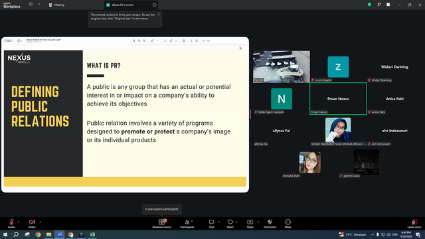Switch to the Meeting tab
The width and height of the screenshot is (425, 239).
(56, 5)
